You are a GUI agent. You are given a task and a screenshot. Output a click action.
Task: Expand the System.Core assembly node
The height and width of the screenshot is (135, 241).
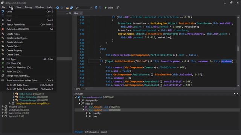3,113
